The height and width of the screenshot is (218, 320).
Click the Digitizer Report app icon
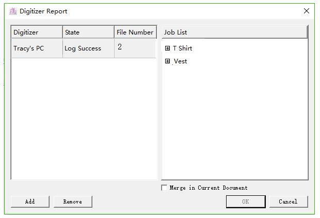13,11
